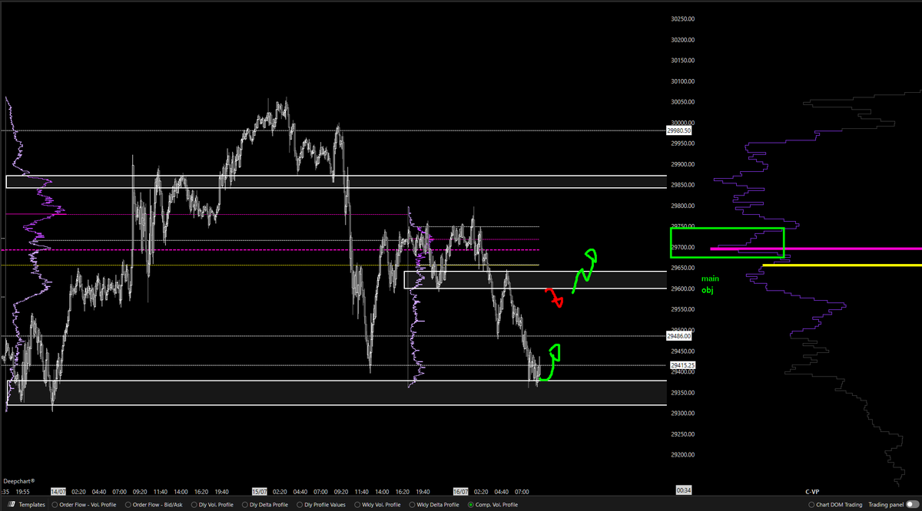Click the 30250.00 price axis value
The height and width of the screenshot is (511, 922).
coord(683,19)
